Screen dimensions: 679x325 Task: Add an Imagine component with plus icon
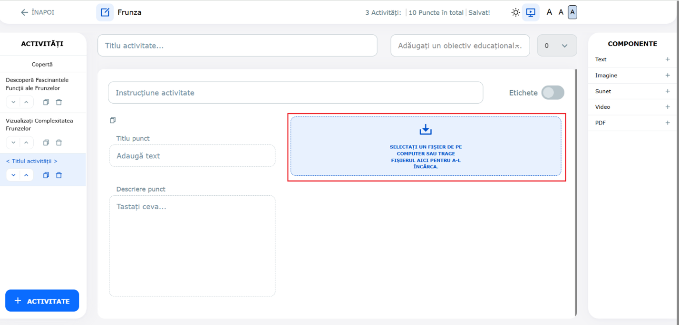667,76
